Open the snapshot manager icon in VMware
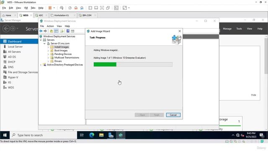 pos(82,8)
